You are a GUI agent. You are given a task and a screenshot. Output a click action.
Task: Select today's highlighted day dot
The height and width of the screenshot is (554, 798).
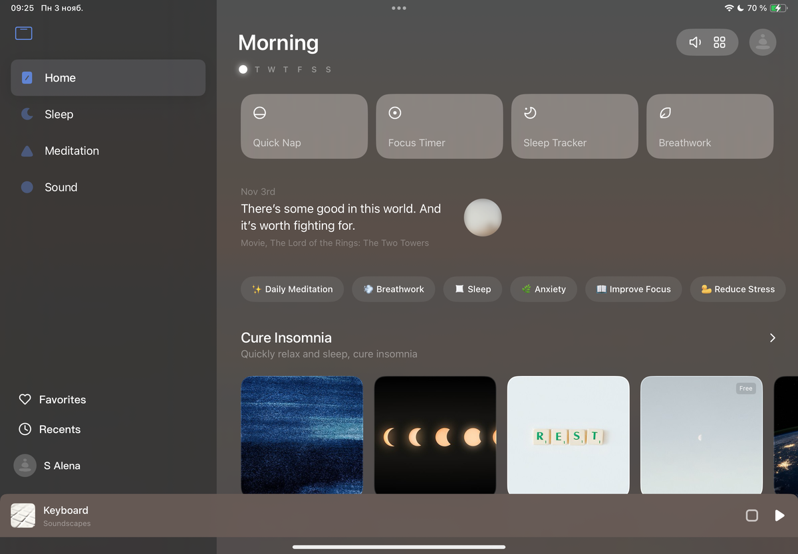(x=243, y=69)
